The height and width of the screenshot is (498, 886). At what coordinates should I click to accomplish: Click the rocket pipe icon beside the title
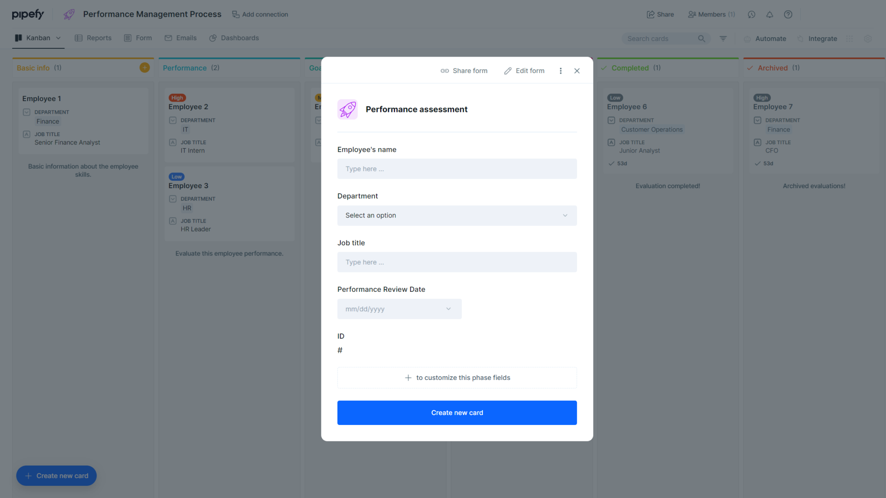(68, 14)
